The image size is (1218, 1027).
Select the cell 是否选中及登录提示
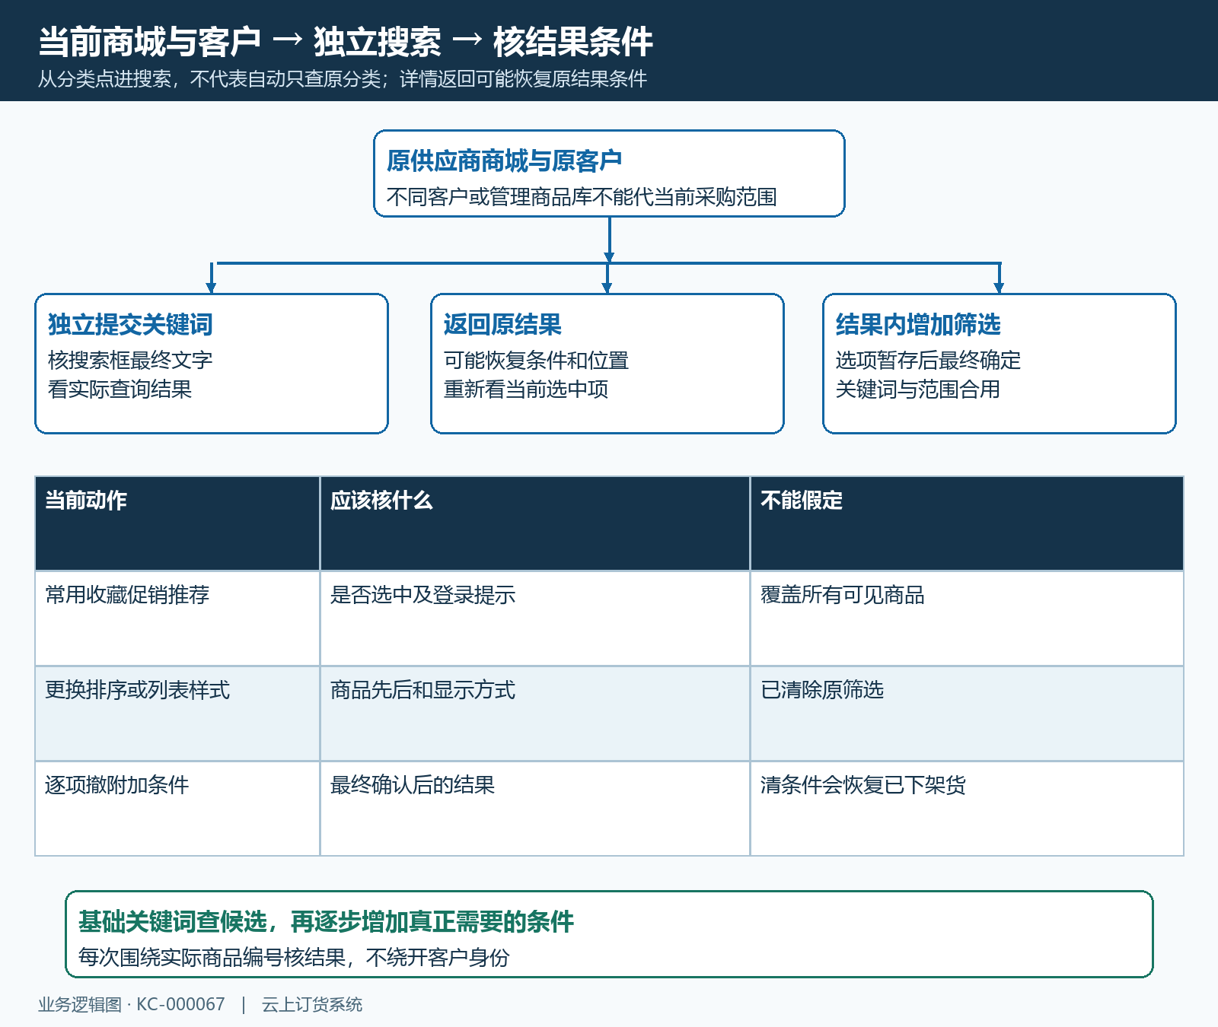535,618
